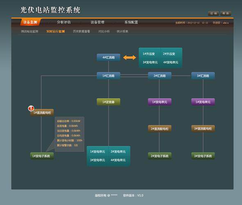
Task: Click the 1#逆变器 node
Action: 109,102
